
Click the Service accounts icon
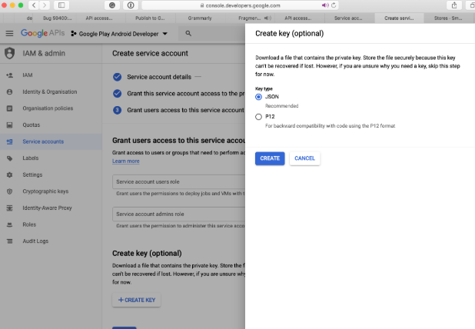click(10, 141)
